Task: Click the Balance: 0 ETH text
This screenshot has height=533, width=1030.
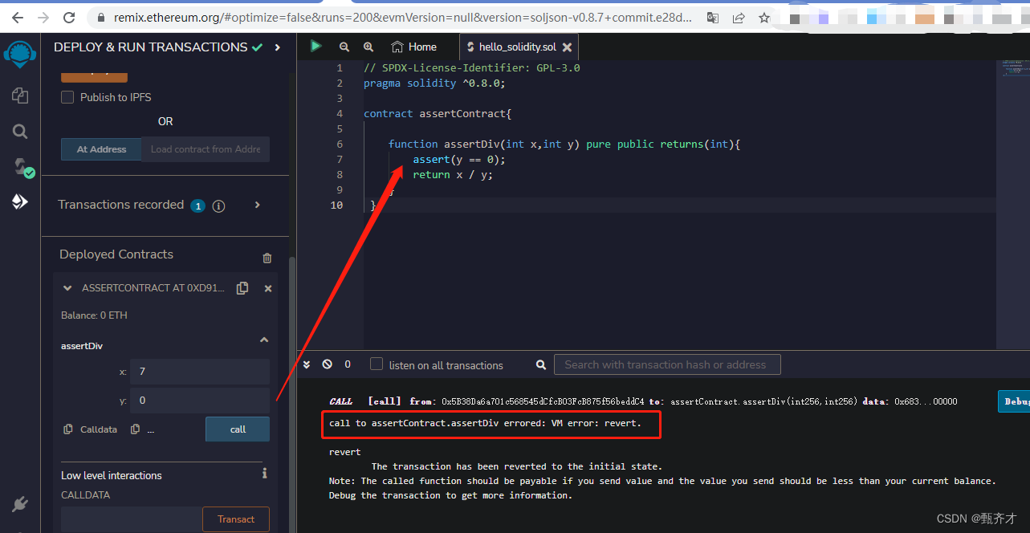Action: tap(94, 315)
